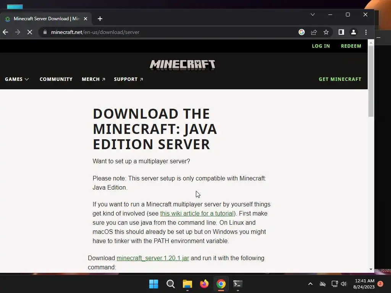Viewport: 391px width, 293px height.
Task: Open the Windows Start menu
Action: coord(153,284)
